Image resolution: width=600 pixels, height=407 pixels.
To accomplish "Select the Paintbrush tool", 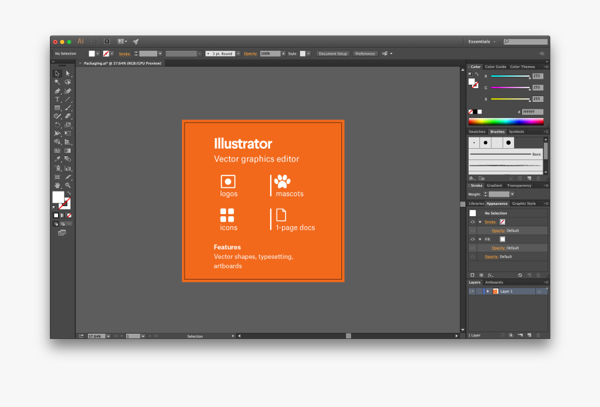I will tap(67, 107).
